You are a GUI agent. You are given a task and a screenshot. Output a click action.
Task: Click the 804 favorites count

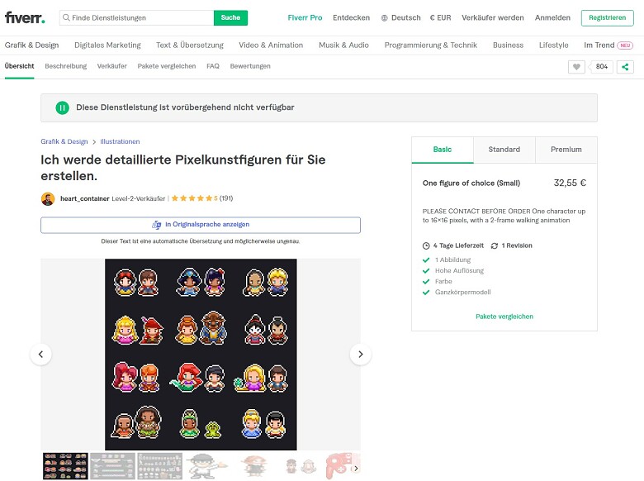[x=602, y=67]
